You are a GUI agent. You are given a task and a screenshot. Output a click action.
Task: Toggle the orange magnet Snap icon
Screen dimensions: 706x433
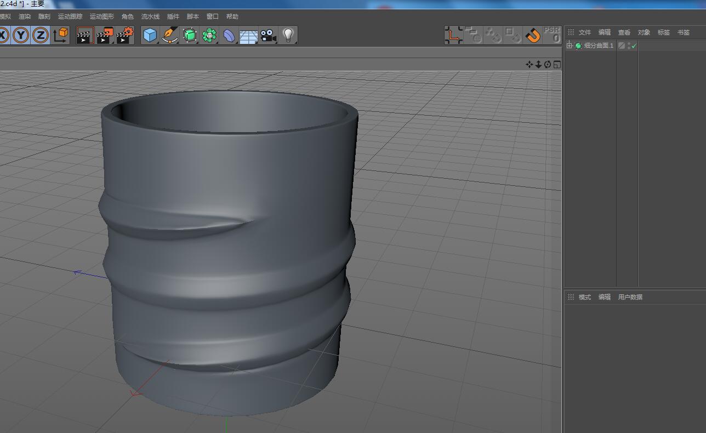click(x=532, y=36)
